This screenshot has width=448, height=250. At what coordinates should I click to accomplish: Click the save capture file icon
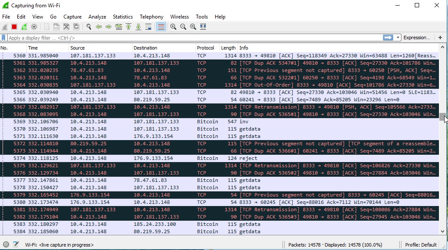56,27
